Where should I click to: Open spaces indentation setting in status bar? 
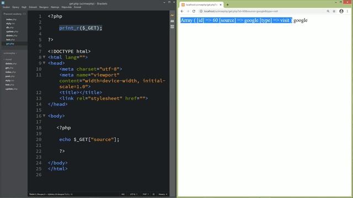pyautogui.click(x=163, y=194)
